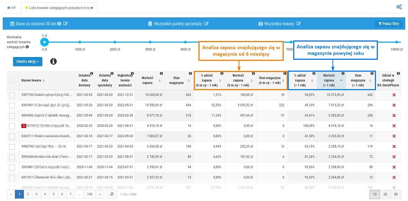Click the Pokaż filtry button
Screen dimensions: 408x201
pyautogui.click(x=389, y=24)
